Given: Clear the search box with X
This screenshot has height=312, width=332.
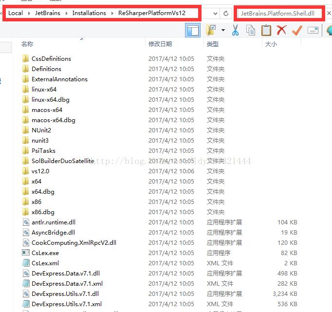Looking at the screenshot, I should coord(329,13).
